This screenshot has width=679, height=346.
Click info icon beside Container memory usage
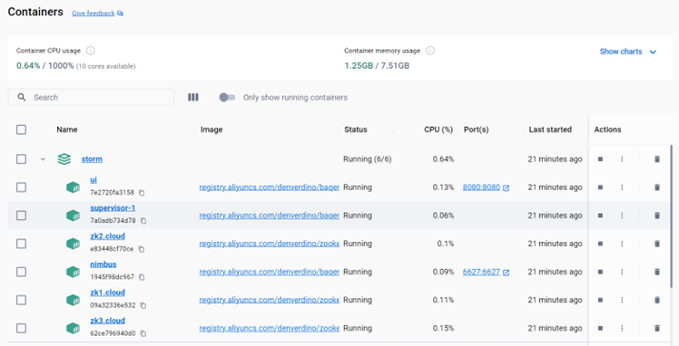[x=430, y=51]
